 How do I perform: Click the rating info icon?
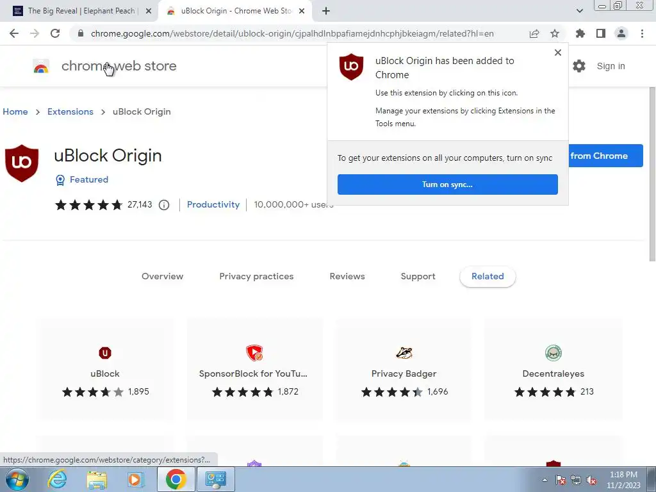164,204
